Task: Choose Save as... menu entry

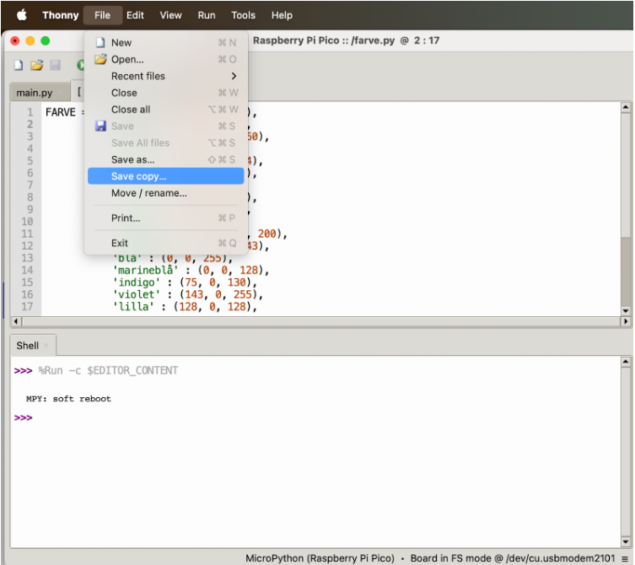Action: pos(165,159)
